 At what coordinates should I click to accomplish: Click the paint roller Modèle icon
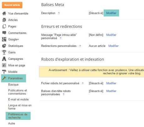[4, 72]
